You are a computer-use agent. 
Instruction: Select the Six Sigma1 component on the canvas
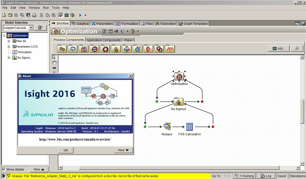tap(179, 102)
